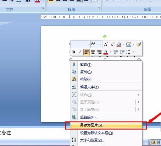Click the Copy icon in context menu
The width and height of the screenshot is (161, 146).
tap(74, 72)
